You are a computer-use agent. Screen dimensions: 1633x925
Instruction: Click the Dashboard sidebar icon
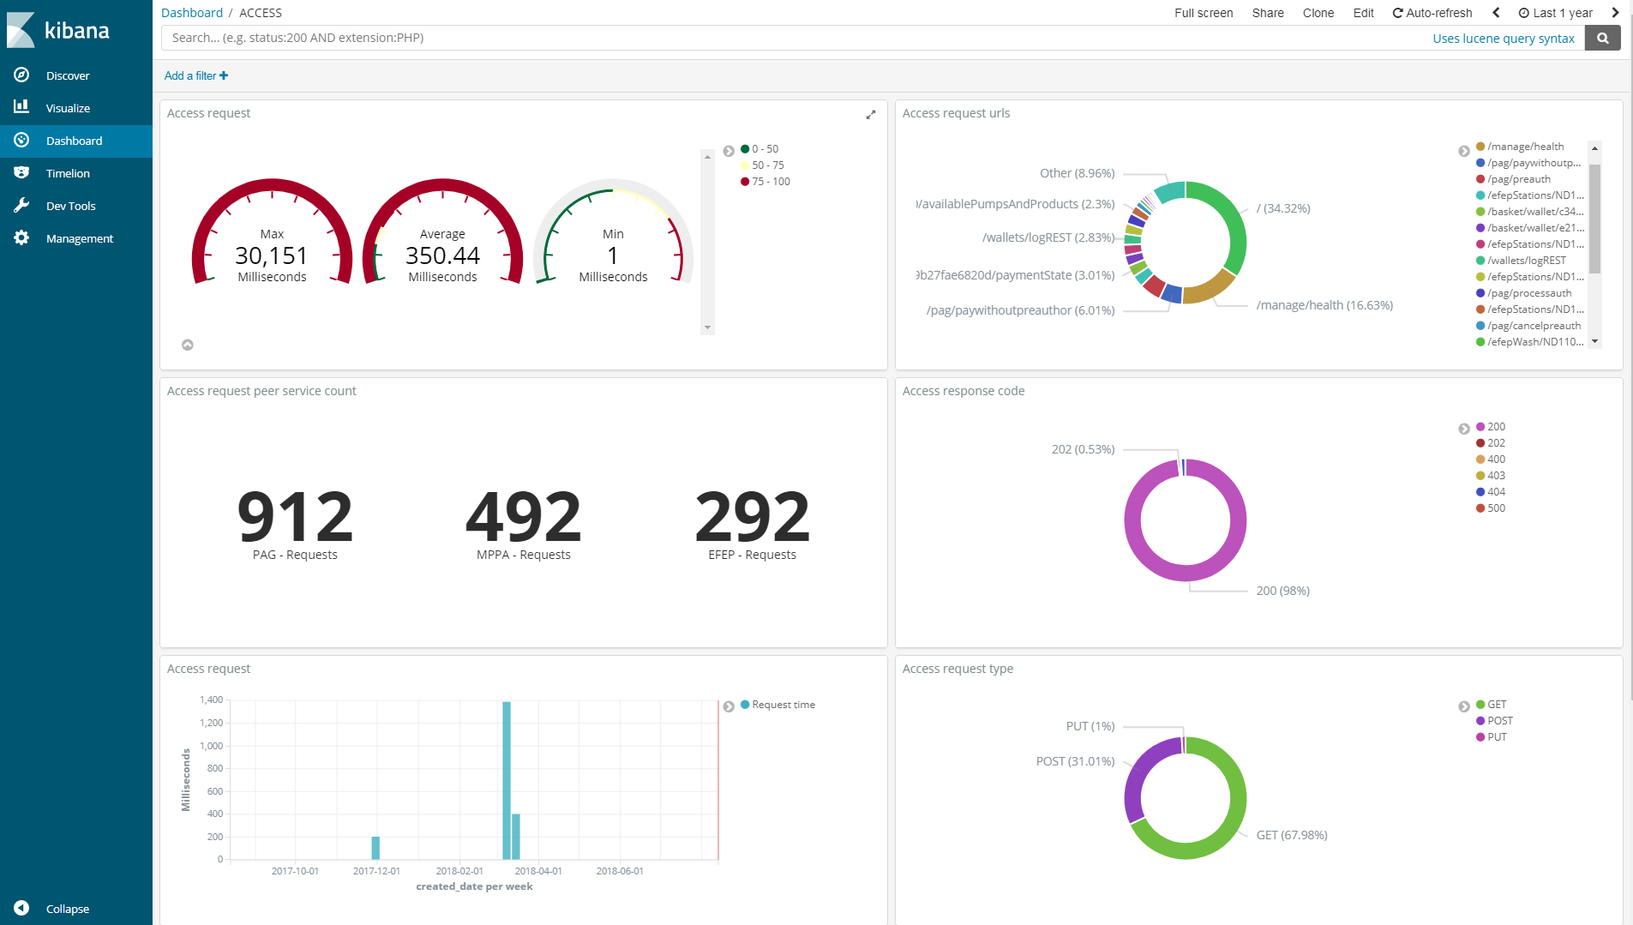pos(21,140)
